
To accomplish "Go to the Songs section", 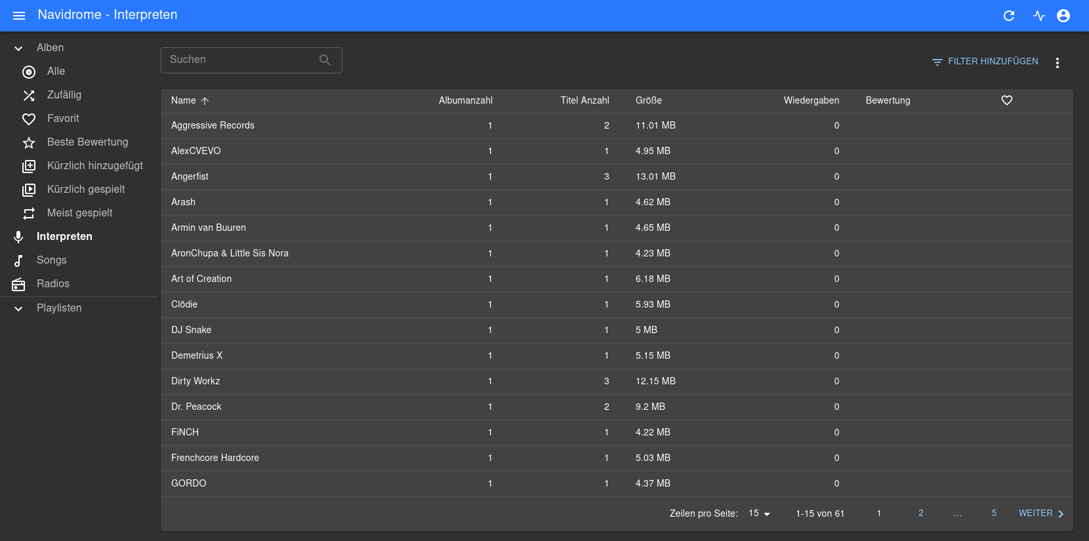I will pyautogui.click(x=79, y=260).
